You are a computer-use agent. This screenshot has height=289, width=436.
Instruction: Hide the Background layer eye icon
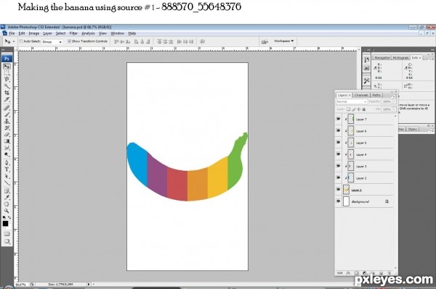point(339,201)
